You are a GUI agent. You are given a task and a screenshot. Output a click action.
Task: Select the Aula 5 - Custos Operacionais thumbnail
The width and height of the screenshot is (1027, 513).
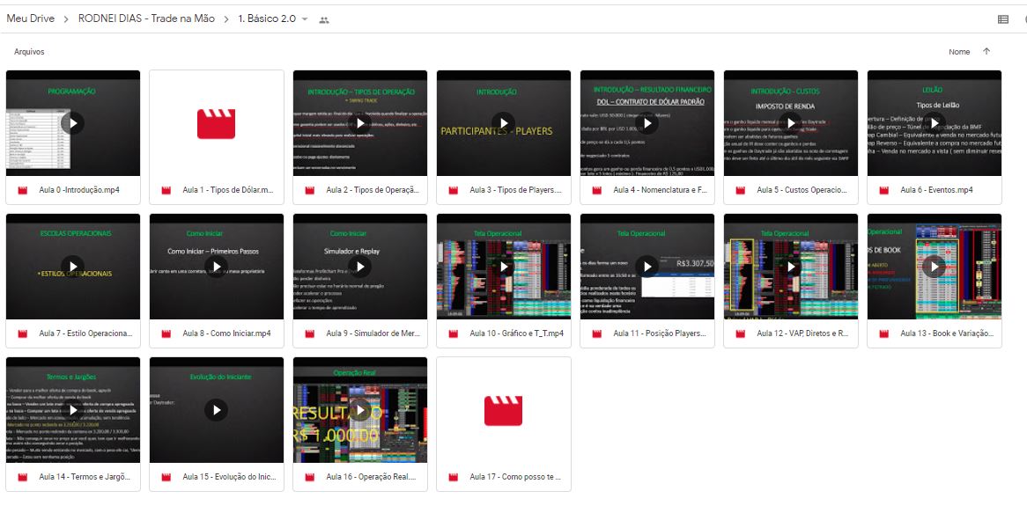click(x=790, y=123)
